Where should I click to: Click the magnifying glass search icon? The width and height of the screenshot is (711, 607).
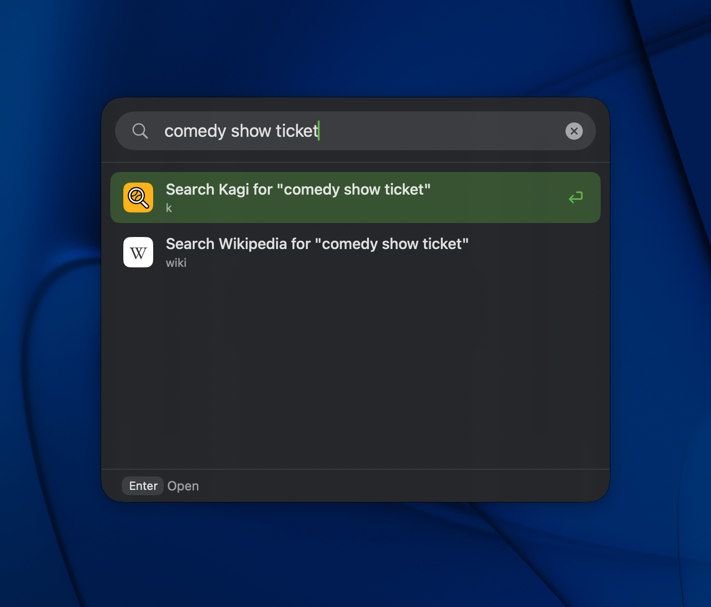[140, 131]
